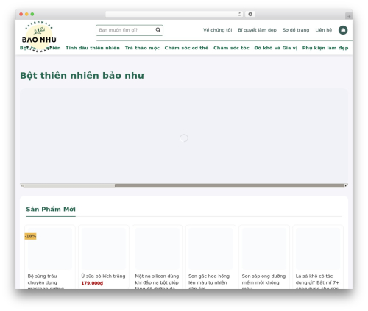Click the browser download icon
This screenshot has height=311, width=368.
coord(250,14)
